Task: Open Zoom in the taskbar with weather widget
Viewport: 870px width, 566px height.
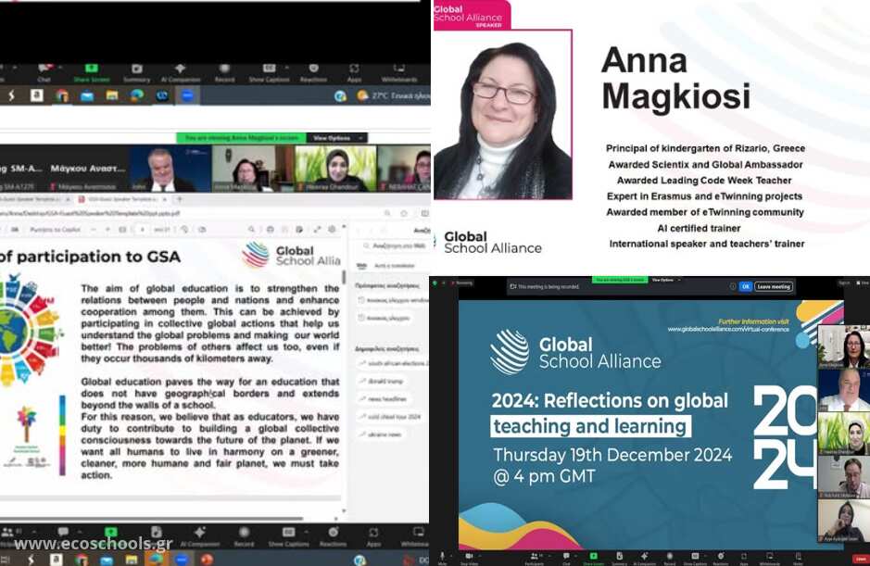Action: pos(187,95)
